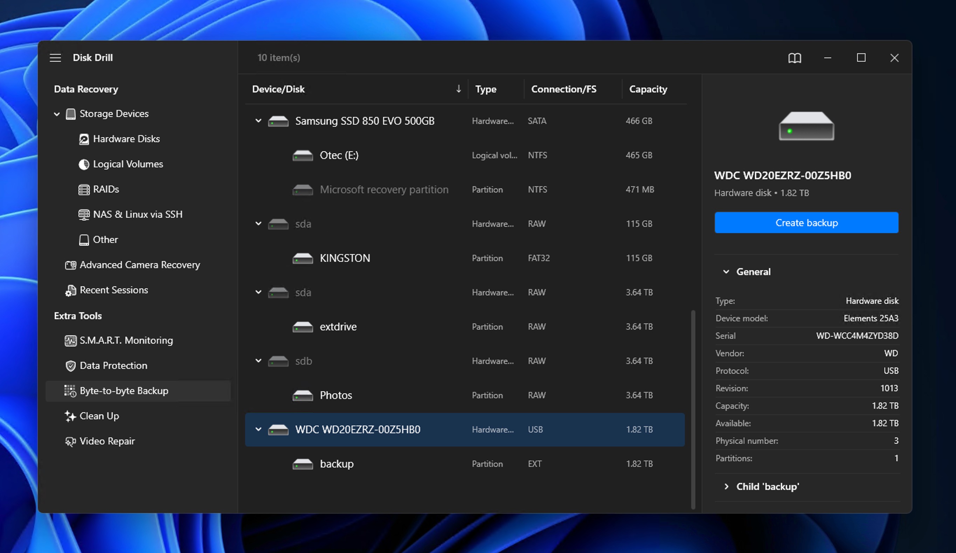Click the 10 item(s) counter text
This screenshot has width=956, height=553.
[278, 58]
